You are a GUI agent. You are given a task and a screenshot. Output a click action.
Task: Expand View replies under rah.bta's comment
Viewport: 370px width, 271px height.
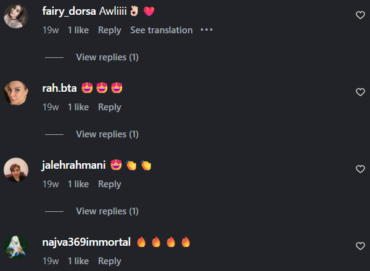(107, 134)
